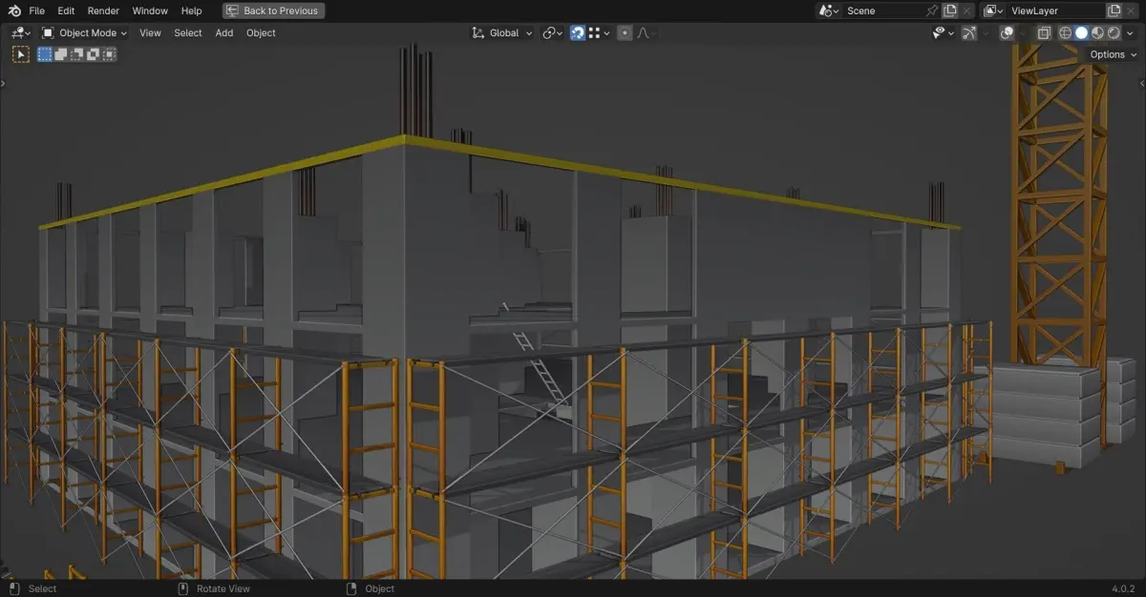Viewport: 1146px width, 597px height.
Task: Choose the Set New Selection mode
Action: (x=45, y=54)
